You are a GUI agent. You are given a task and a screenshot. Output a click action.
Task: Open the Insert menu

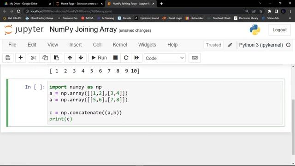click(76, 45)
